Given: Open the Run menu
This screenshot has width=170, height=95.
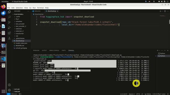Looking at the screenshot, I should [x=34, y=8].
